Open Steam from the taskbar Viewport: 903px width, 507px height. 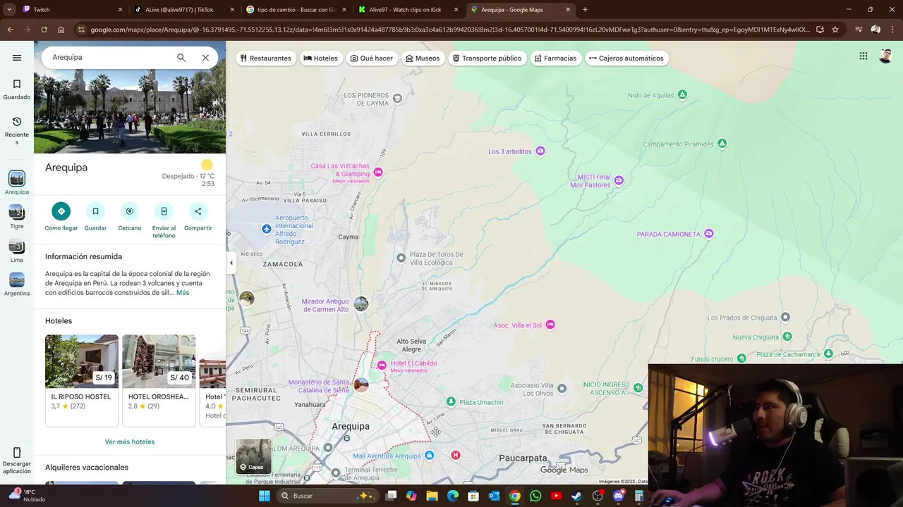[577, 496]
